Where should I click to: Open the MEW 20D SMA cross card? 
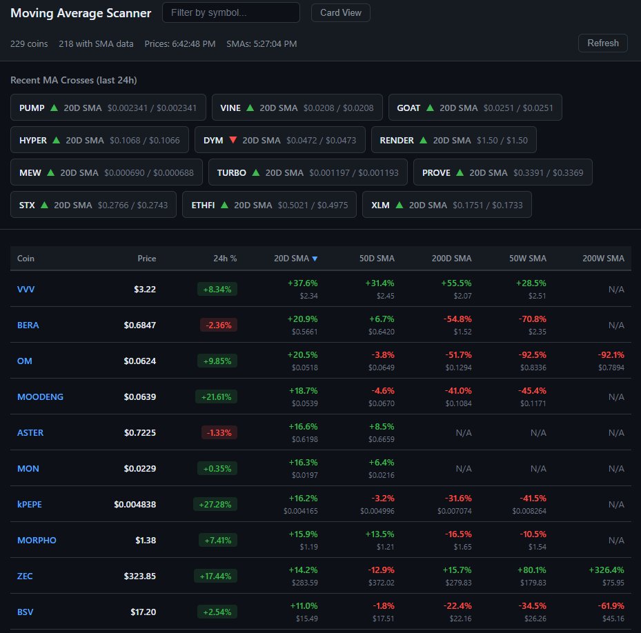[x=106, y=172]
